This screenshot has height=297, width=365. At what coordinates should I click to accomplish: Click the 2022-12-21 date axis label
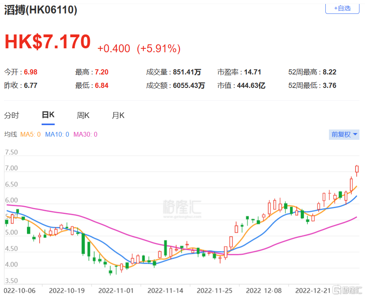313,291
